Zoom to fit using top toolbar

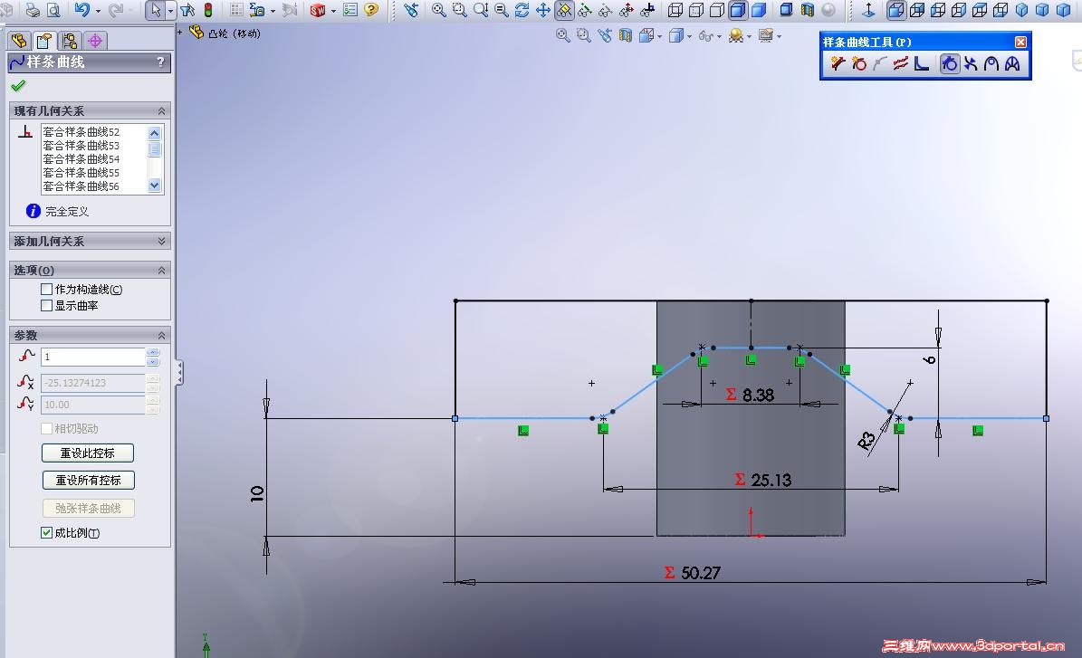439,10
